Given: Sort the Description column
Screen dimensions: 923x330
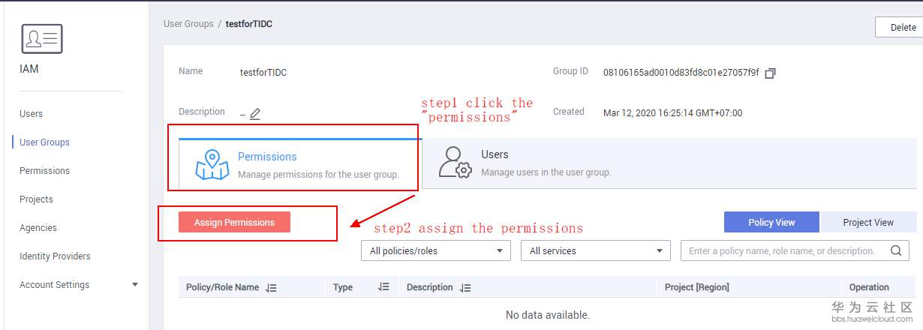Looking at the screenshot, I should [x=465, y=287].
